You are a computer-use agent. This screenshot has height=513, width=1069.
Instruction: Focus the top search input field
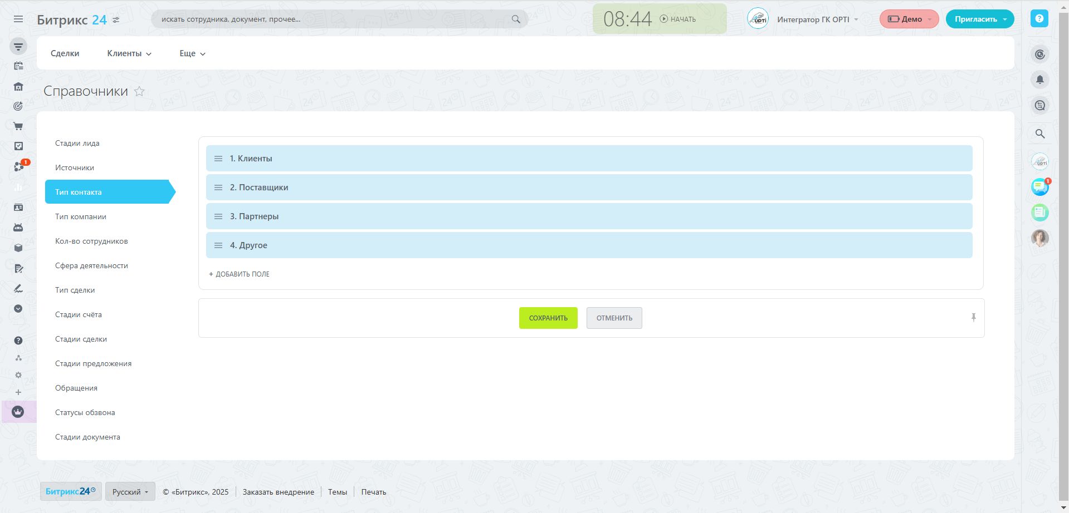click(339, 19)
